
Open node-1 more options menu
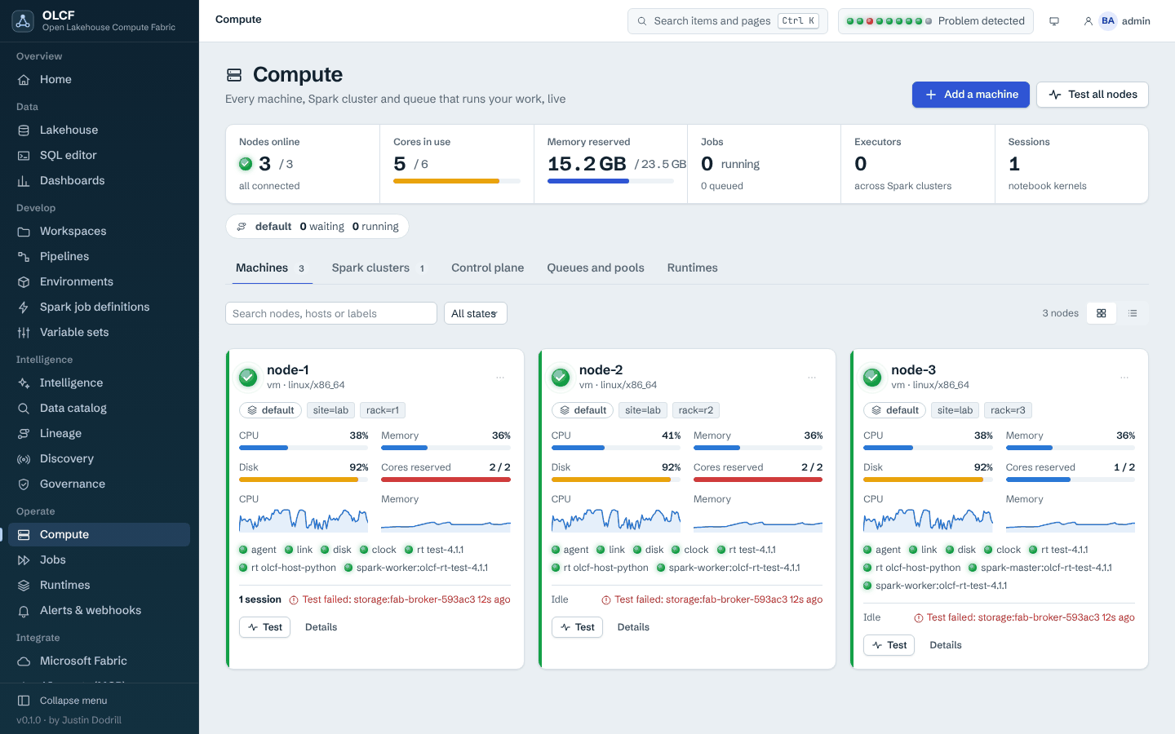click(500, 378)
